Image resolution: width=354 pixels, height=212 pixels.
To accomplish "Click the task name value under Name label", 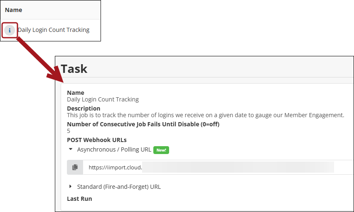I will [x=103, y=99].
